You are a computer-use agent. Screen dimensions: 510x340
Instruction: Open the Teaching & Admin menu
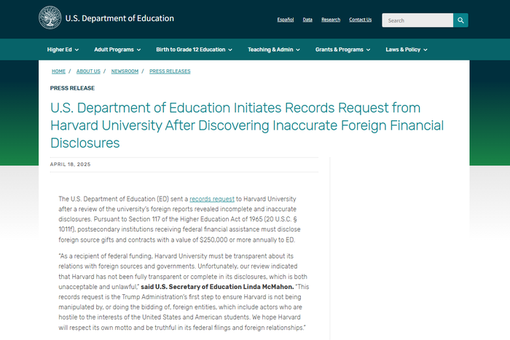tap(274, 50)
